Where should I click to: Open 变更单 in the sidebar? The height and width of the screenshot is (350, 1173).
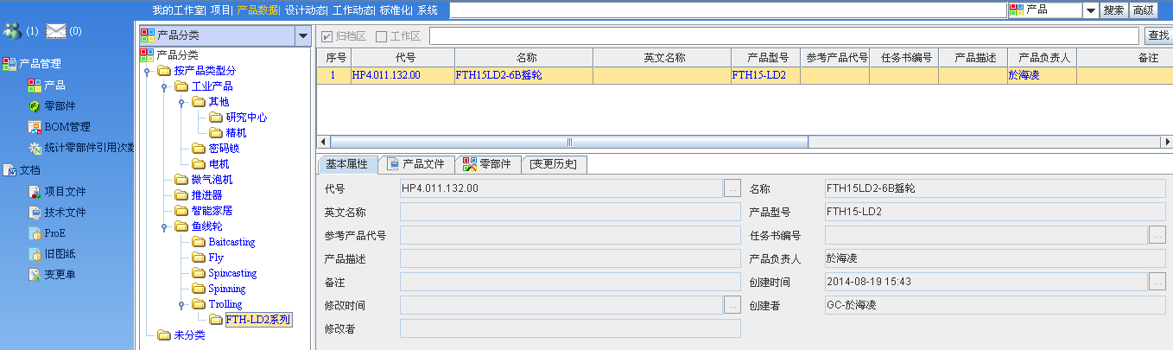(60, 274)
